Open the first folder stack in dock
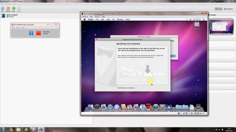Viewport: 236px width, 132px height. pos(178,107)
